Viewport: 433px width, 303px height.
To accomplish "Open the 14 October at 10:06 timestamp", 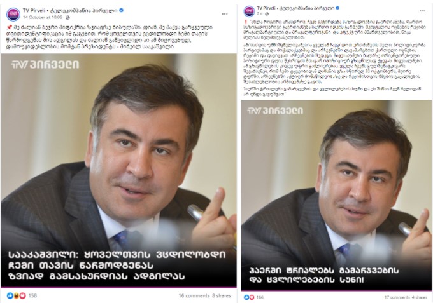I will [43, 17].
